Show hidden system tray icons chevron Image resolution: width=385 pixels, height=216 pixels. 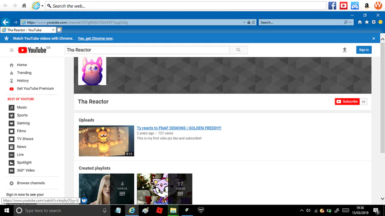[302, 210]
